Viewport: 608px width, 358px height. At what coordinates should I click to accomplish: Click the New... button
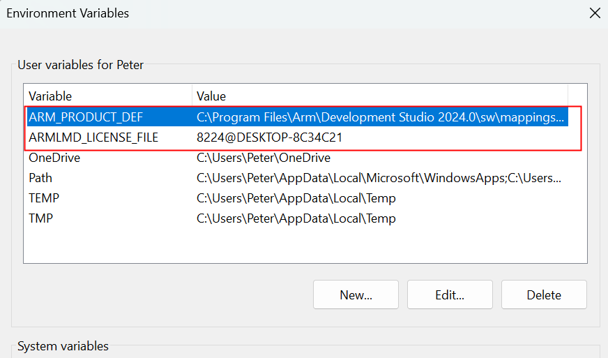[356, 294]
